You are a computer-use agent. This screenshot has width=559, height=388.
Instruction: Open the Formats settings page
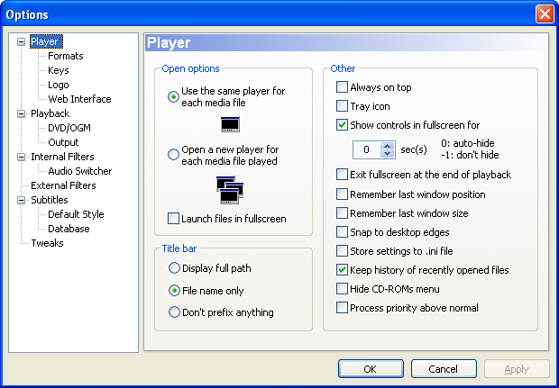(x=66, y=56)
